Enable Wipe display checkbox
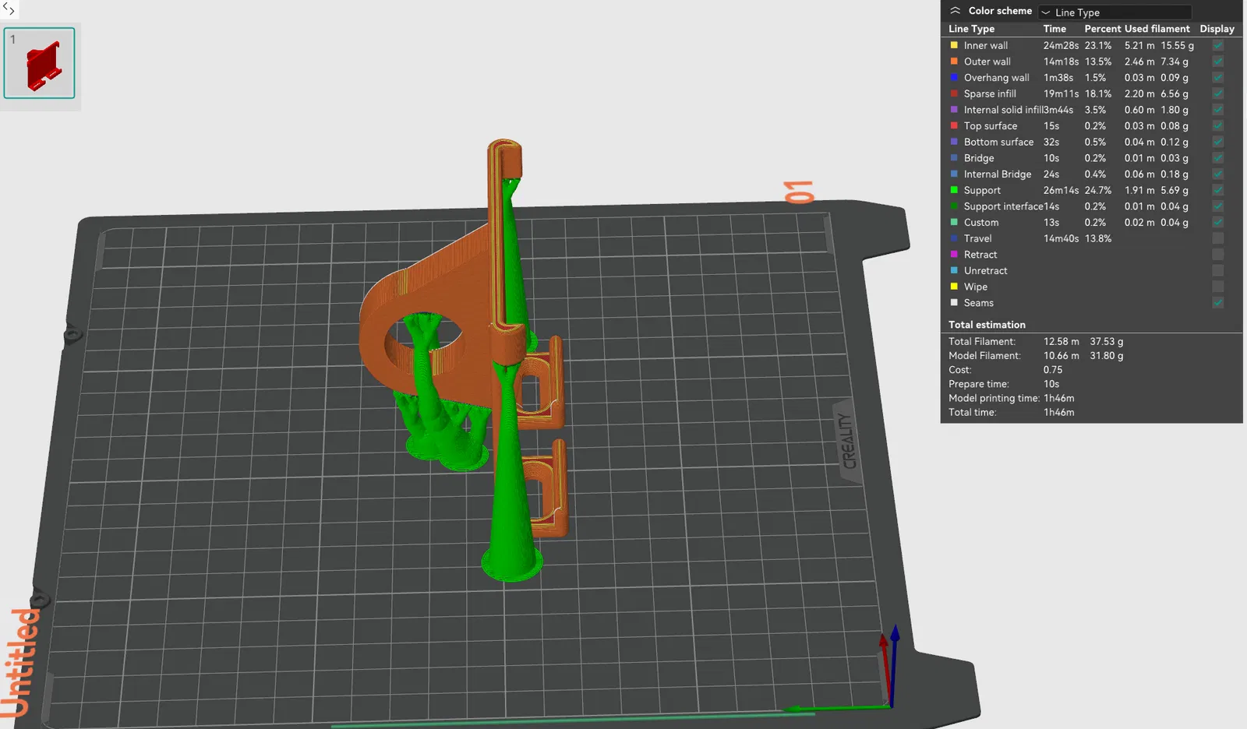The width and height of the screenshot is (1247, 729). pyautogui.click(x=1217, y=287)
